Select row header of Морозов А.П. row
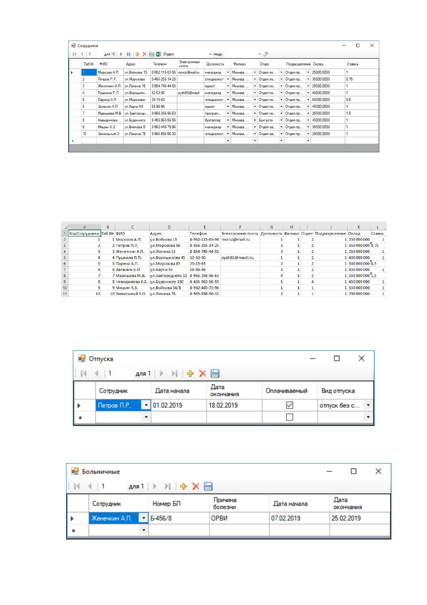This screenshot has width=427, height=605. pyautogui.click(x=75, y=72)
